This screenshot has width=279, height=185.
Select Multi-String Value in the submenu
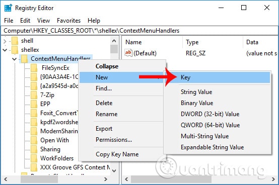[218, 136]
